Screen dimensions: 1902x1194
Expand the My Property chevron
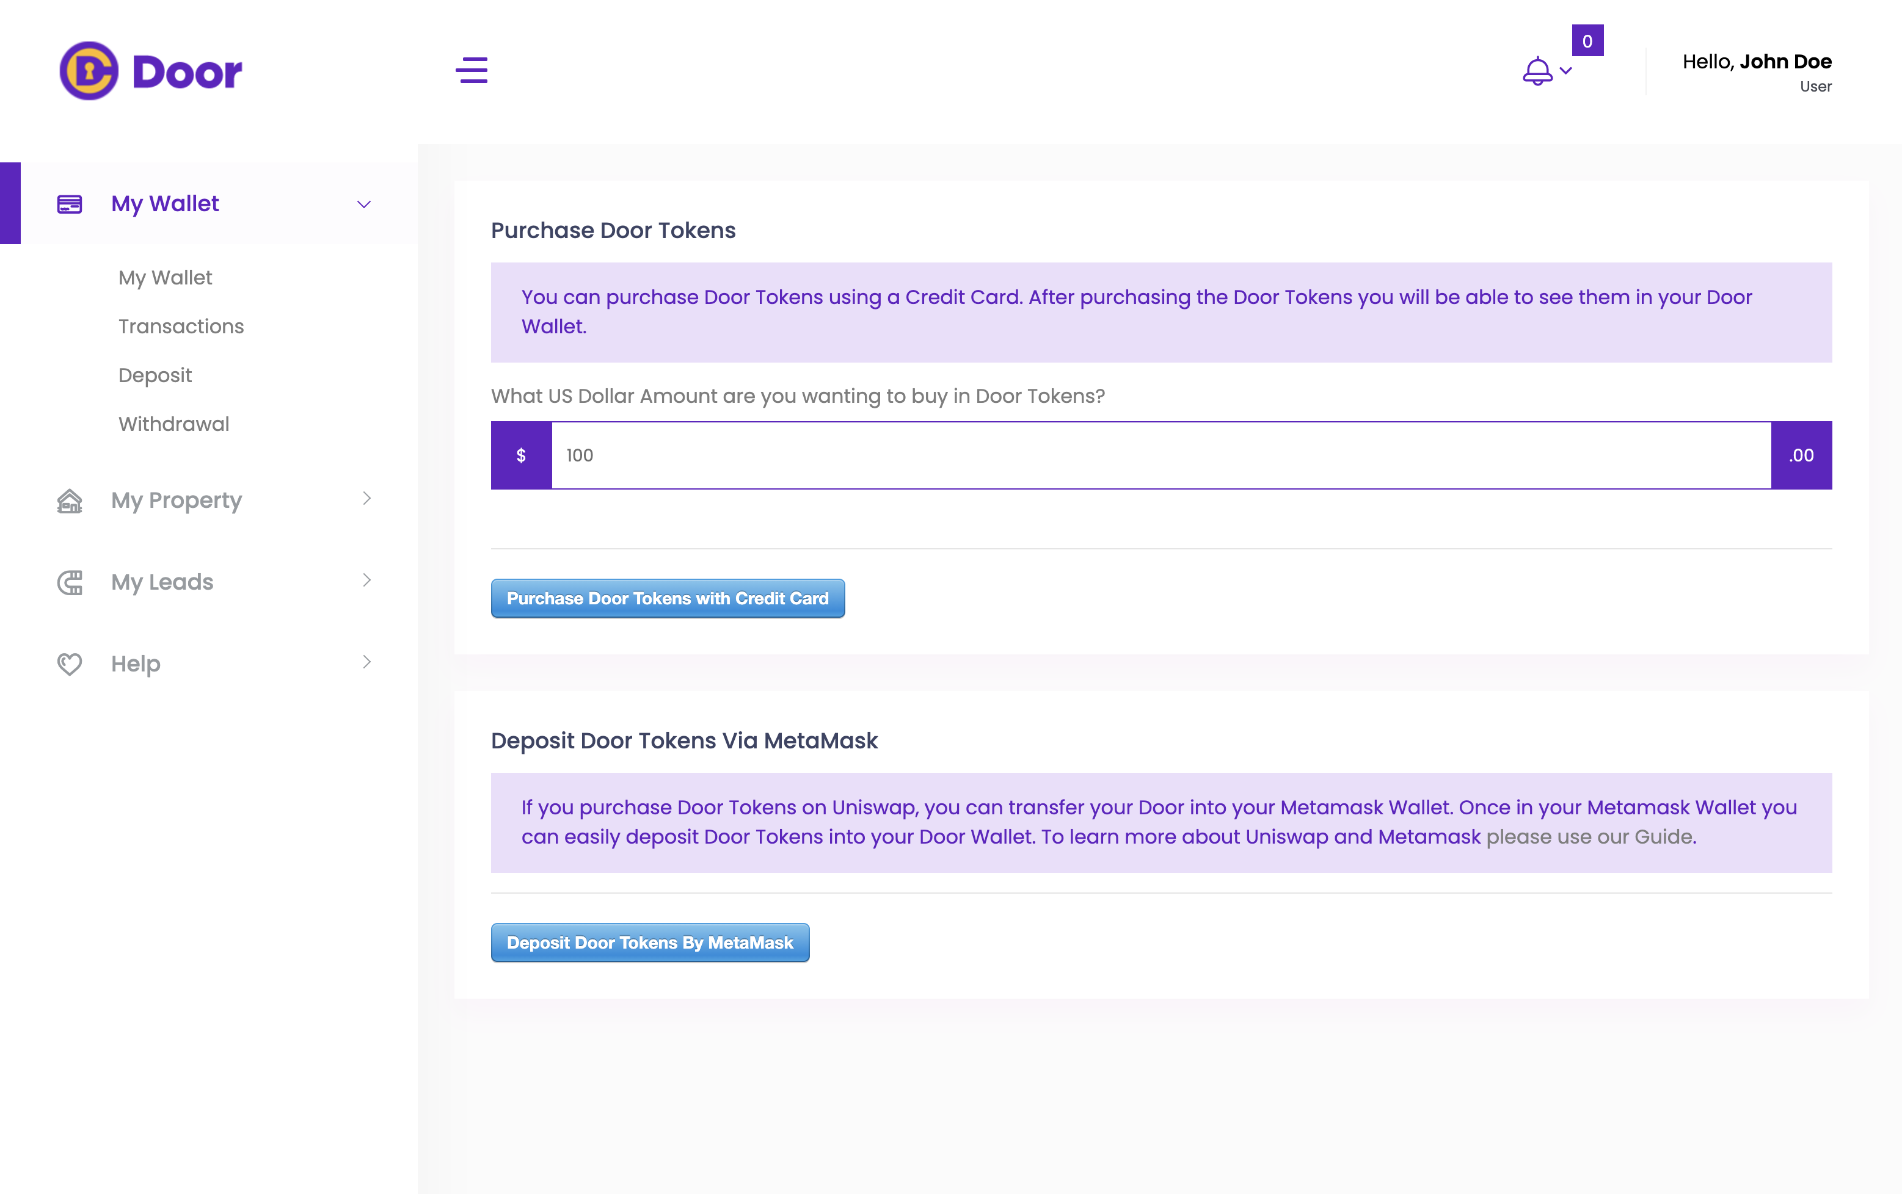point(366,499)
